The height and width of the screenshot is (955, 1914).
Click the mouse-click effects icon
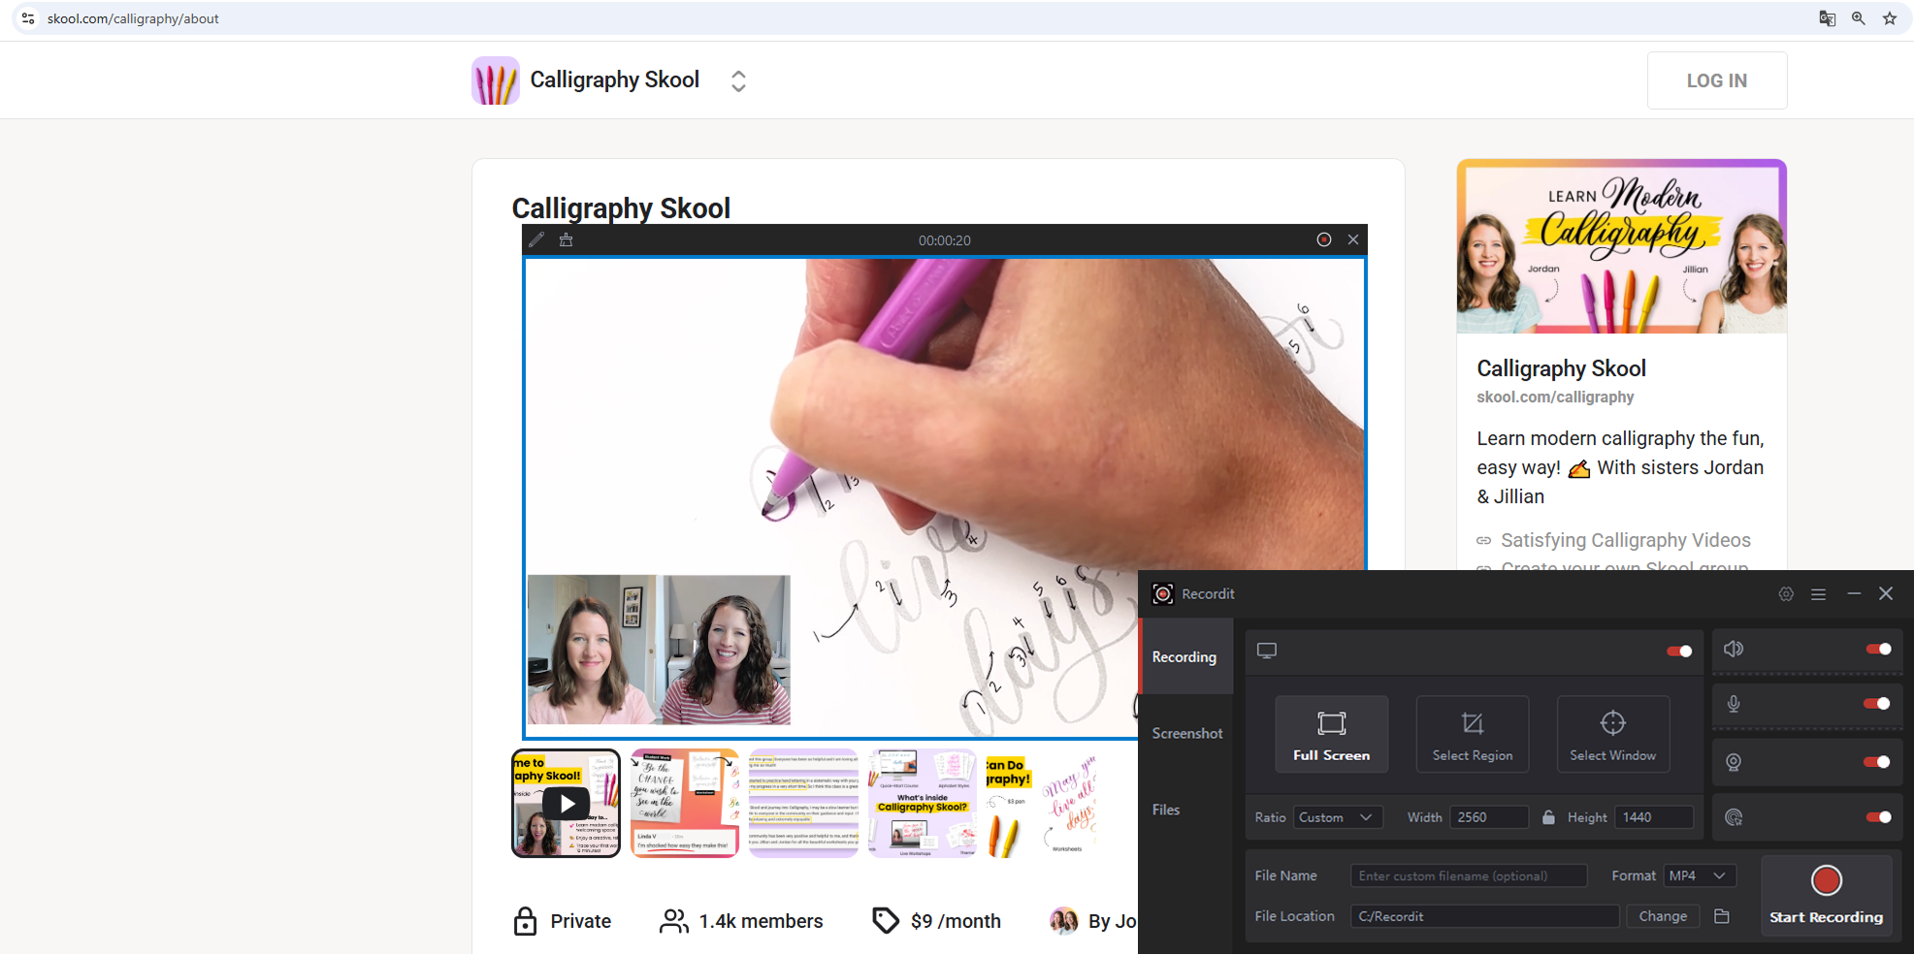(x=1734, y=817)
